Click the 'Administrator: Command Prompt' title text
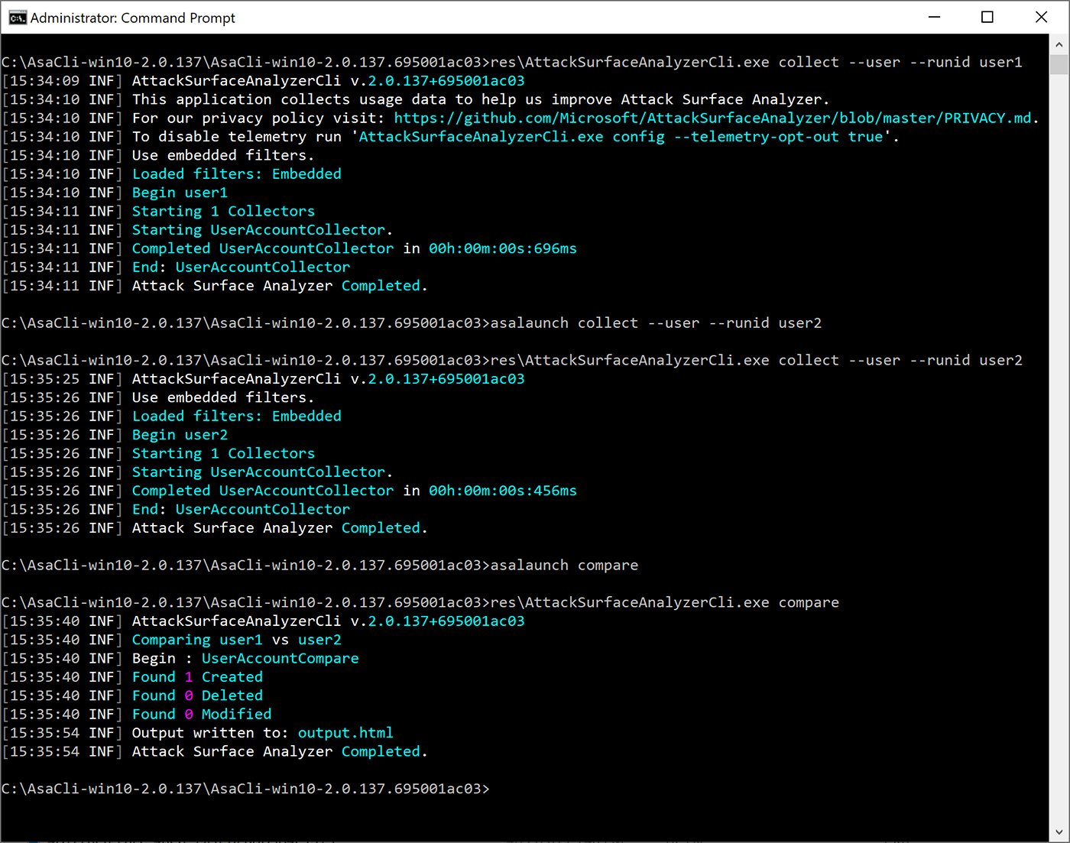 click(x=133, y=18)
